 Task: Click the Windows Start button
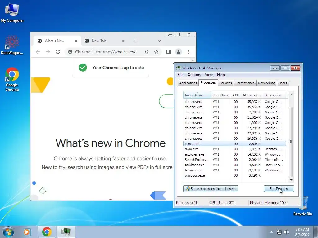8,232
